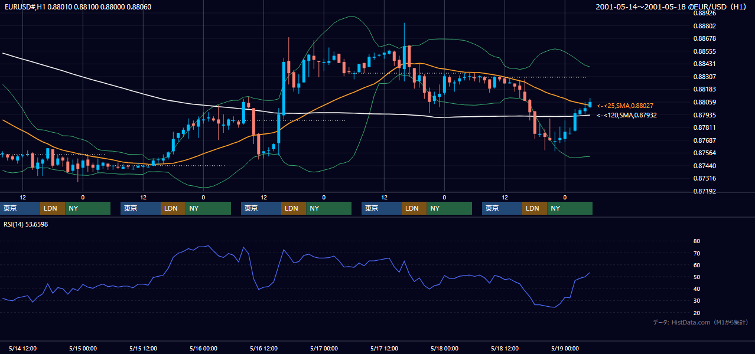Click the RSI(14) 53.6598 indicator label
The image size is (755, 354).
(26, 224)
